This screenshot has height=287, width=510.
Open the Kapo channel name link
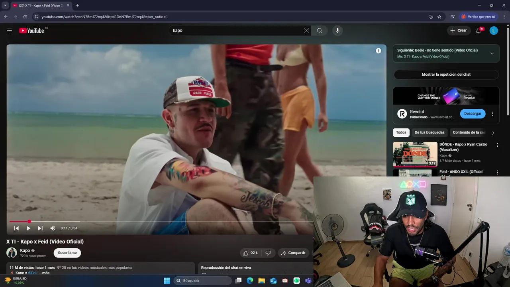[25, 250]
